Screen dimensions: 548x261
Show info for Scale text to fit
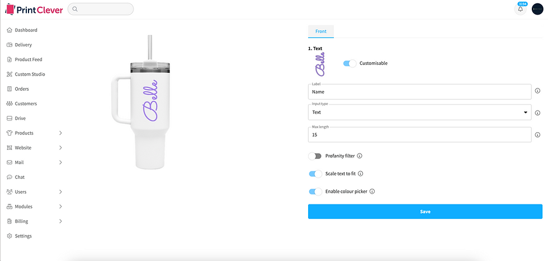pos(361,173)
